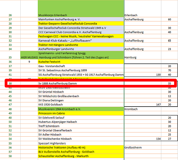Select 'Musikverein 1964 Krombach e.V.' cell

(x=81, y=109)
